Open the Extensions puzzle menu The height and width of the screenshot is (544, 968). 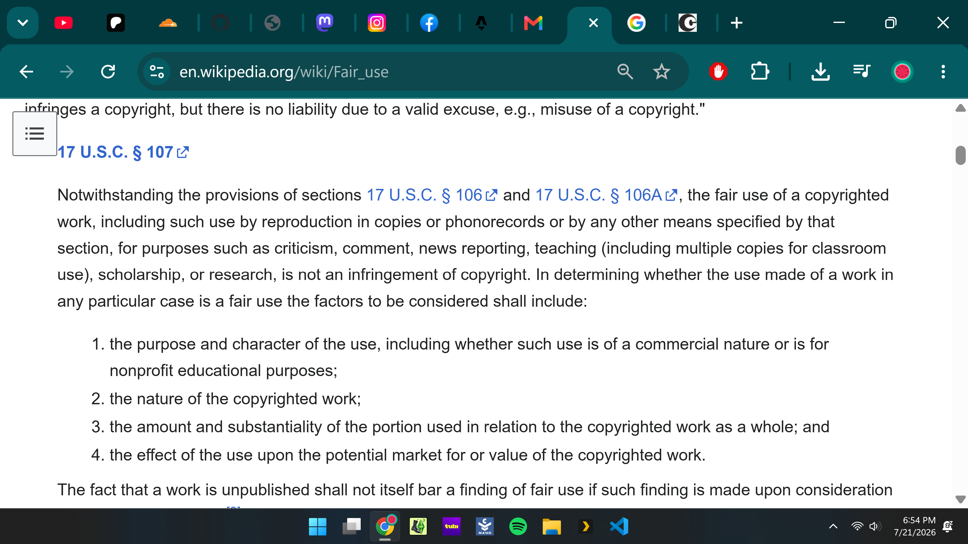click(760, 71)
